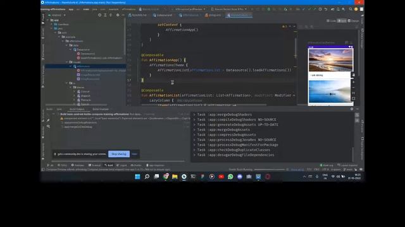Click the gear settings icon in Project panel
The image size is (405, 227).
pyautogui.click(x=118, y=15)
